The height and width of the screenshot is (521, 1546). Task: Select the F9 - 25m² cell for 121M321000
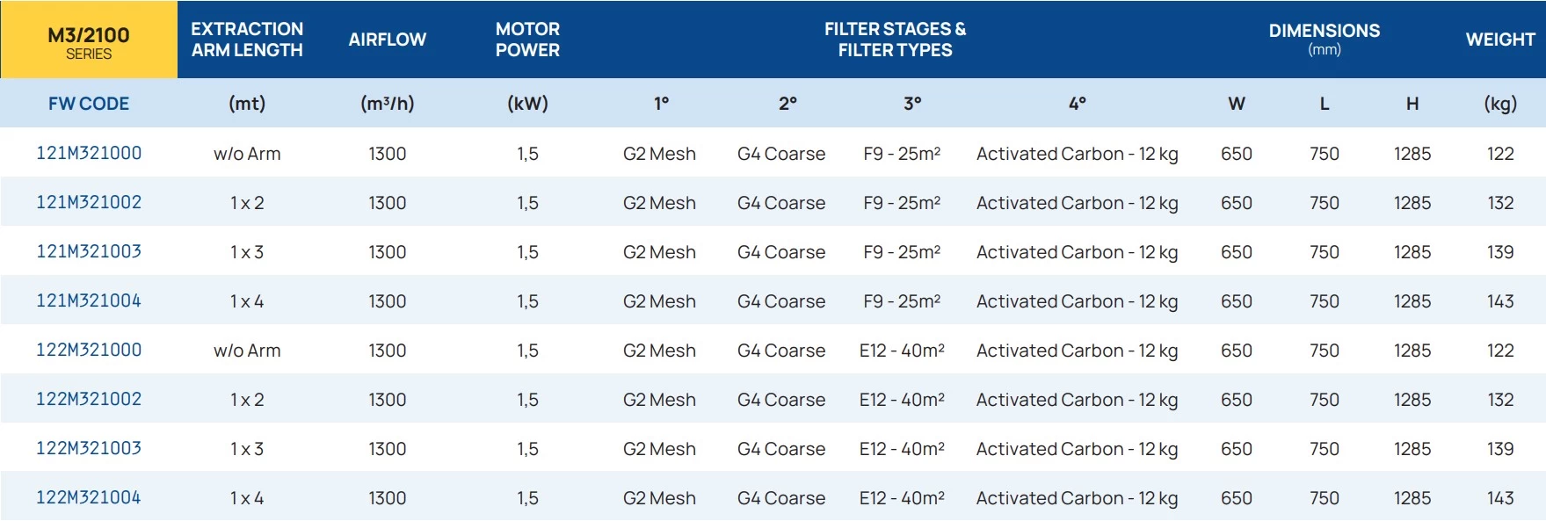pyautogui.click(x=902, y=154)
